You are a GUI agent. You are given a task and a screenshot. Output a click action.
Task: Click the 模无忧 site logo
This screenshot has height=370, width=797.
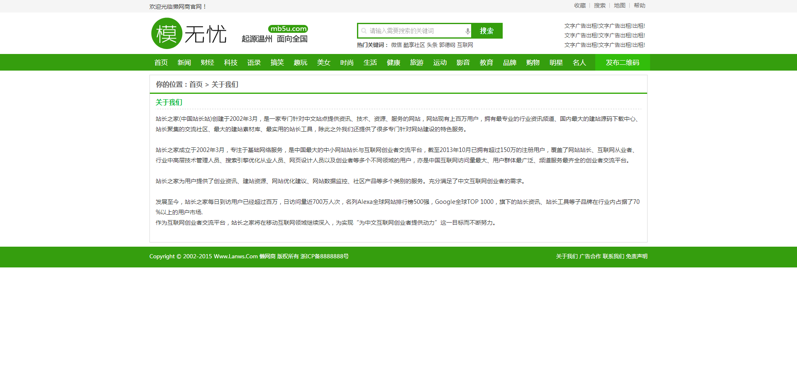coord(189,34)
